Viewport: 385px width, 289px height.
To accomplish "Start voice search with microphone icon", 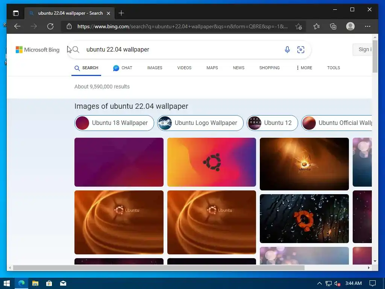I will point(287,50).
